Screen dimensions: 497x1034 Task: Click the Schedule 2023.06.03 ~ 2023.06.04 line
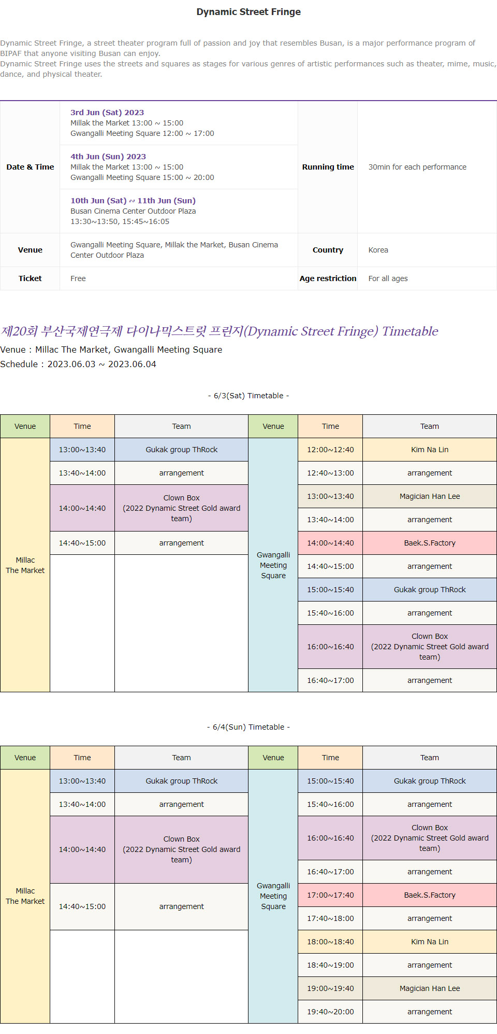[78, 364]
